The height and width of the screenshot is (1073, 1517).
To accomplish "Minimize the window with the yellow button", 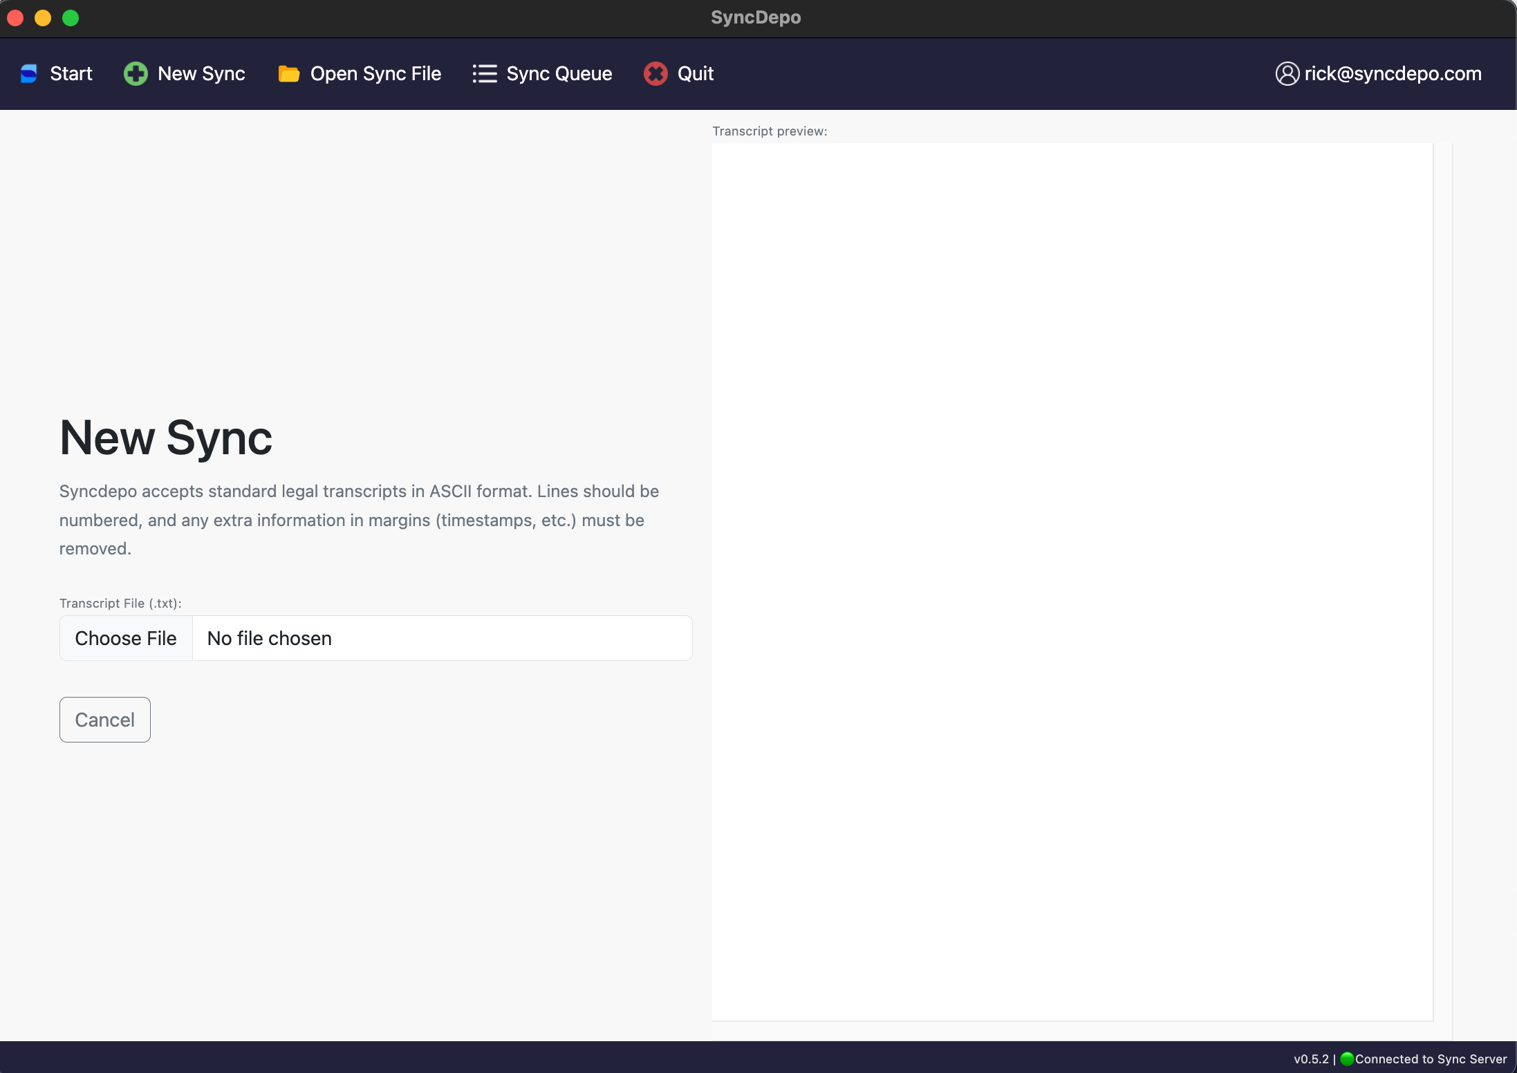I will click(x=43, y=18).
